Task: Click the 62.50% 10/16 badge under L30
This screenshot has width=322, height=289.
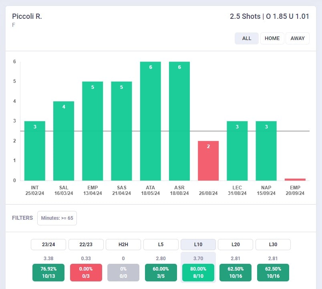Action: tap(273, 272)
